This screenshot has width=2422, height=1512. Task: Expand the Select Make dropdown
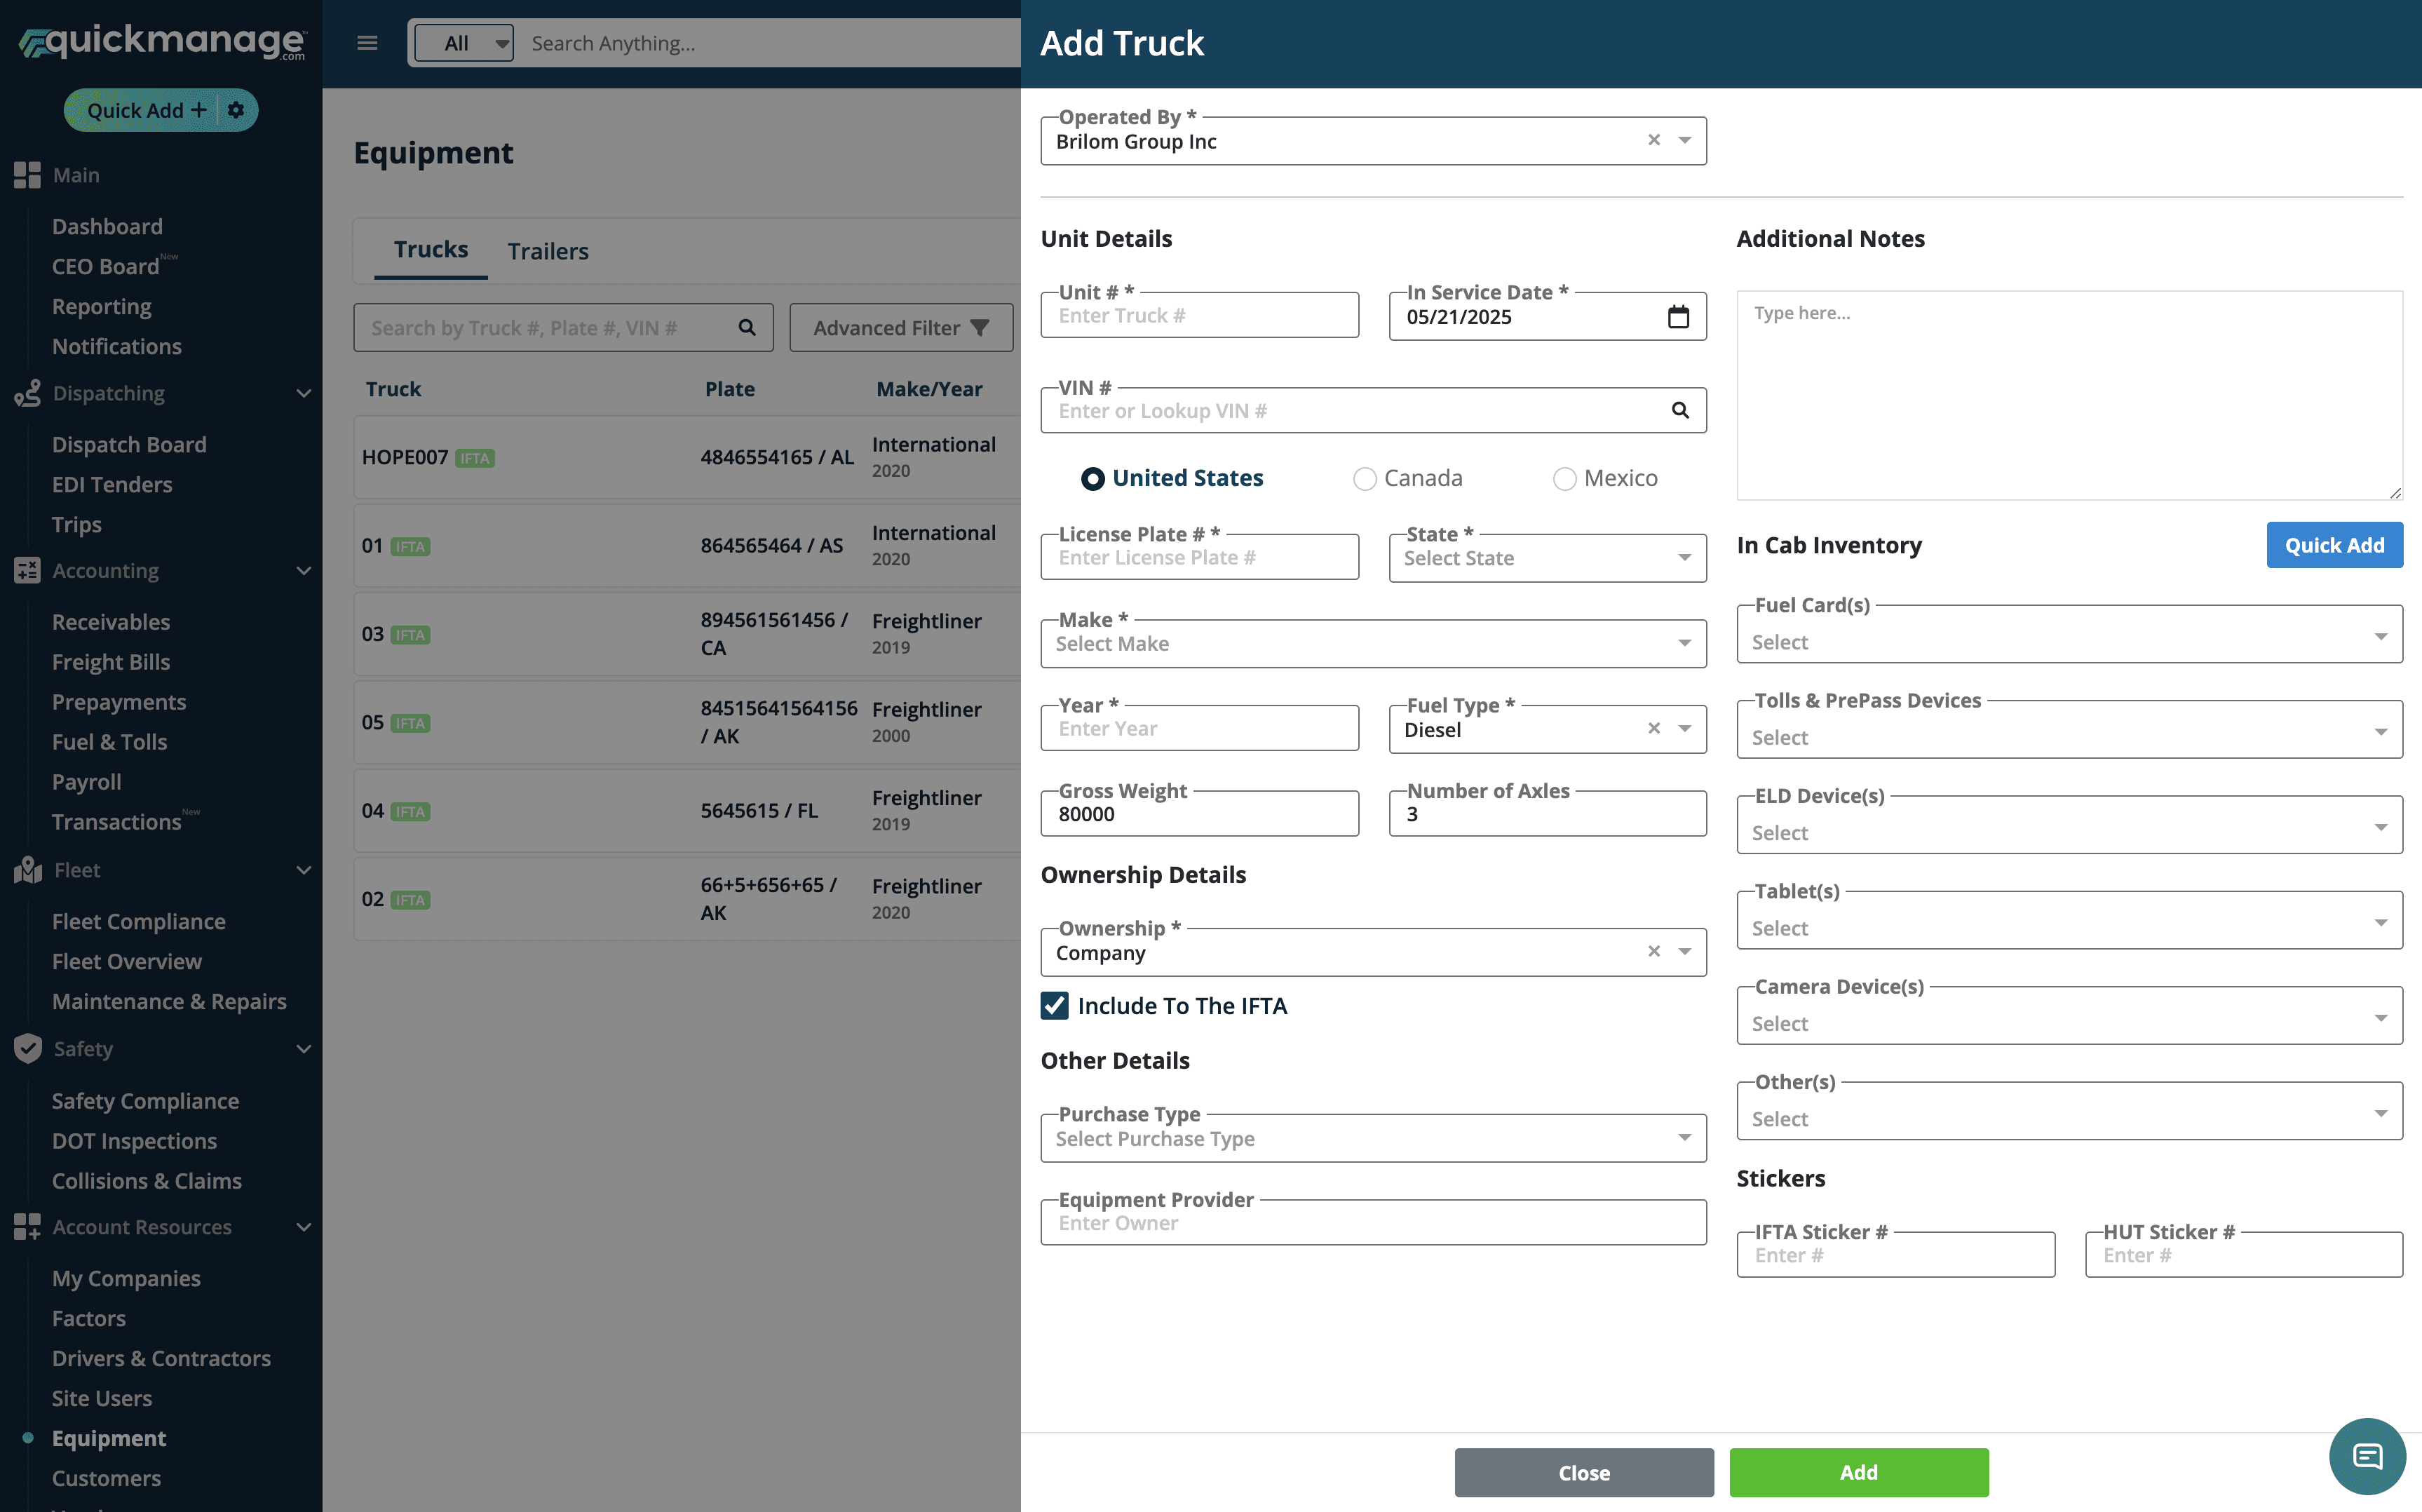(x=1372, y=644)
